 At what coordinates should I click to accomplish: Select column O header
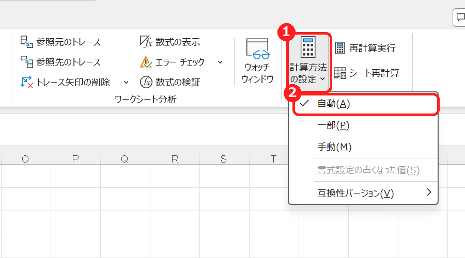tap(25, 159)
